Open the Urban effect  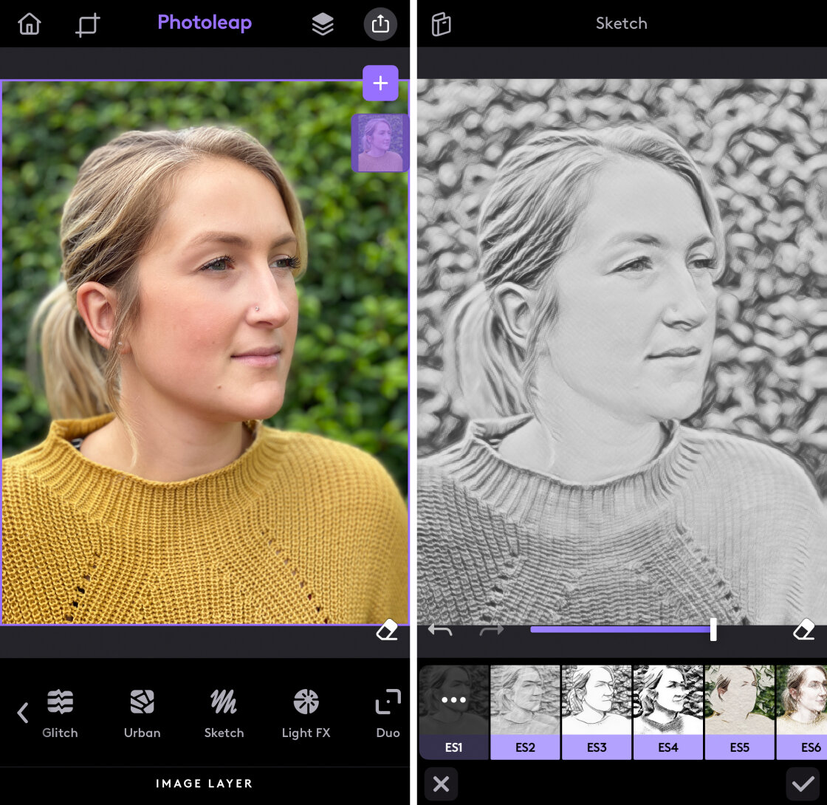142,713
